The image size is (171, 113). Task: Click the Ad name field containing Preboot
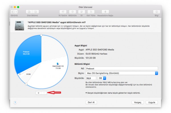(122, 68)
